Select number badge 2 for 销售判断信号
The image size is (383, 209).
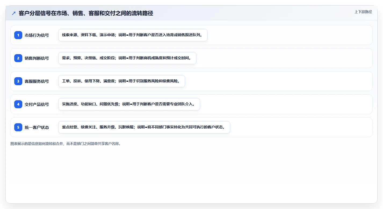tap(18, 58)
